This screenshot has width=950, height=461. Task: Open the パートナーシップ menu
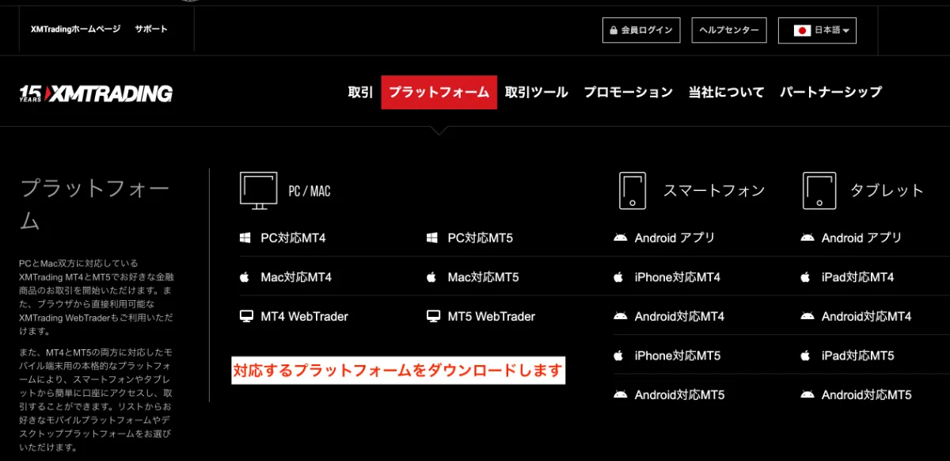coord(830,92)
